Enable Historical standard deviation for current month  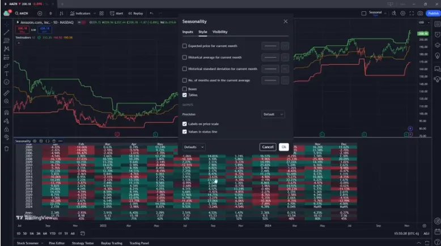[x=184, y=69]
